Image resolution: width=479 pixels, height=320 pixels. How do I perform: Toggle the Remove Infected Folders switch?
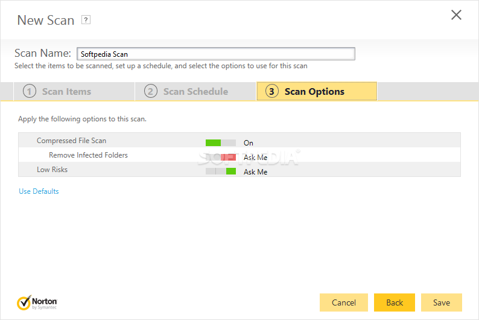(x=221, y=158)
